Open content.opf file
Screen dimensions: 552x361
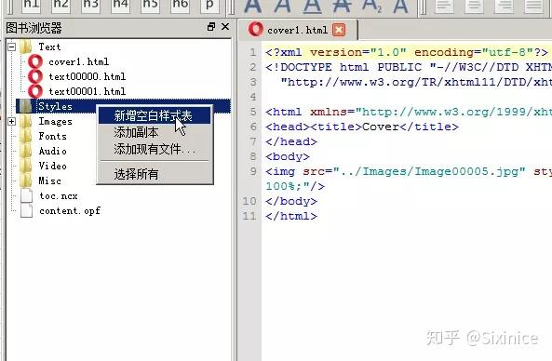pyautogui.click(x=70, y=211)
